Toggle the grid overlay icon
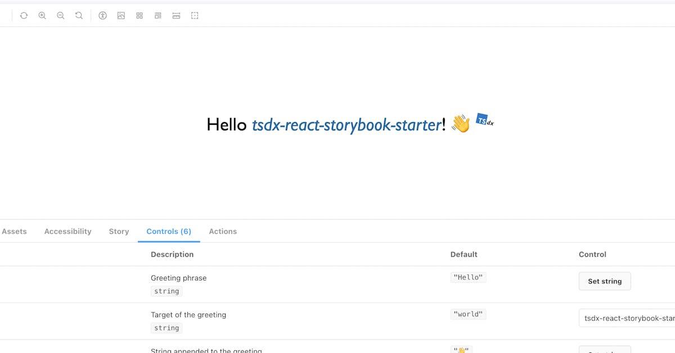675x353 pixels. pos(139,16)
